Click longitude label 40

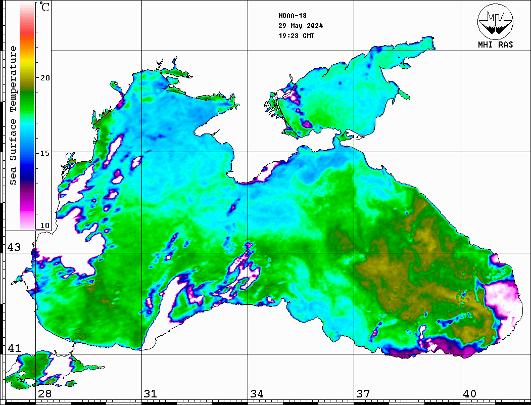pyautogui.click(x=469, y=394)
